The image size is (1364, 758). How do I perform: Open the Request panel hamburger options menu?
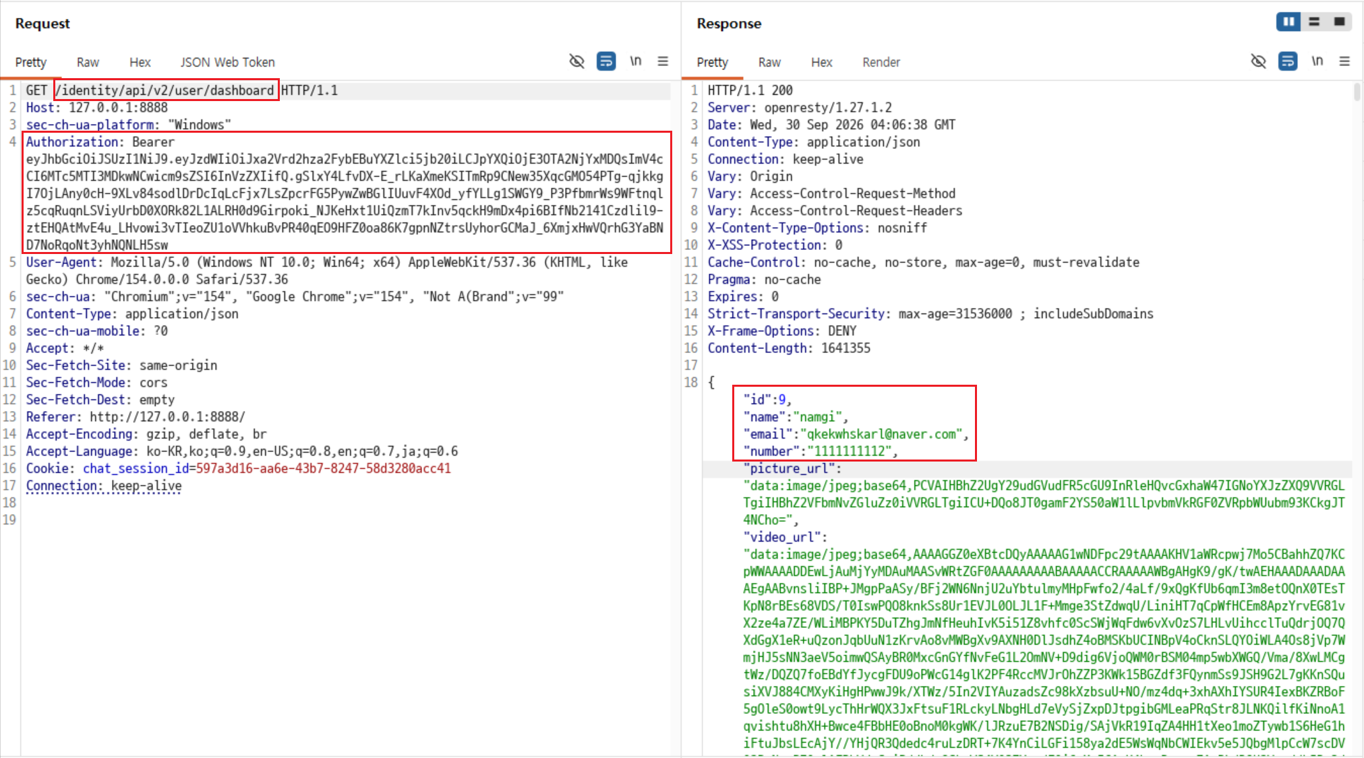(x=663, y=61)
